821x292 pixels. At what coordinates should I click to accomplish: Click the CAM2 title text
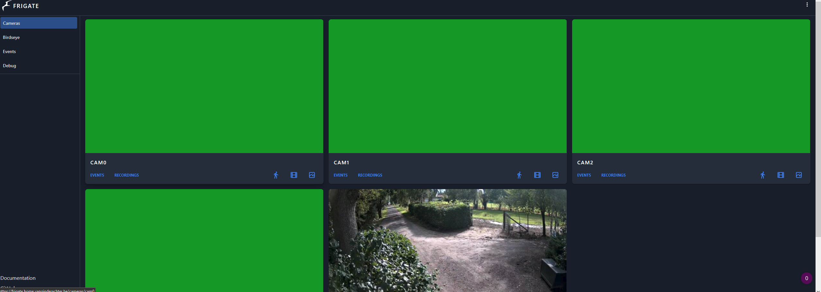click(x=585, y=163)
